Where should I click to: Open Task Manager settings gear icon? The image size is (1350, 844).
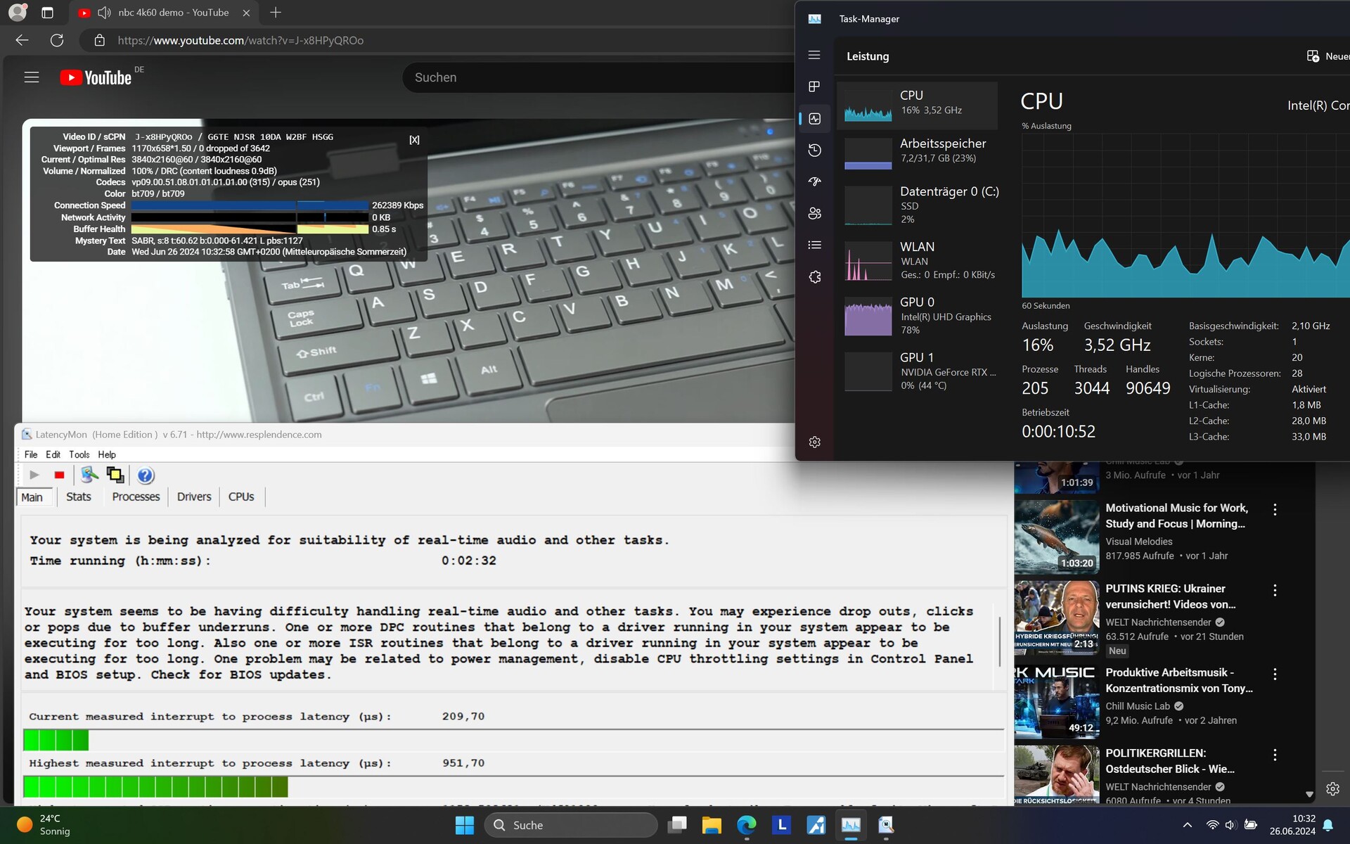point(814,442)
